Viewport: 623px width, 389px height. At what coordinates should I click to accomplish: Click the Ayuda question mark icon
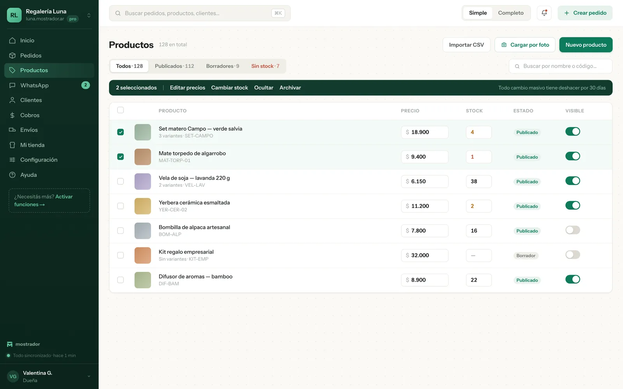pyautogui.click(x=12, y=175)
